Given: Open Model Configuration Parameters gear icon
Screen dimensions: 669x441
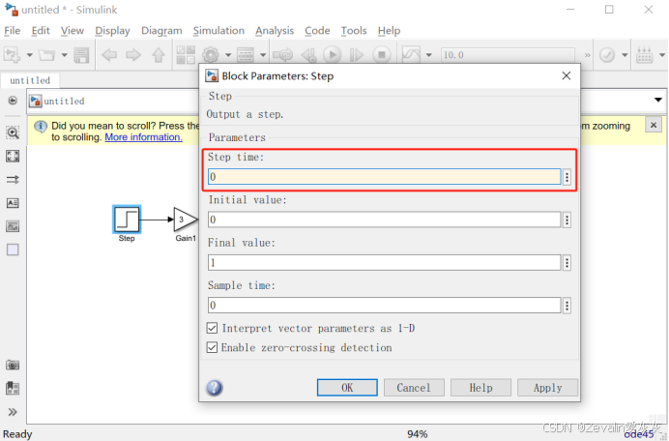Looking at the screenshot, I should [x=211, y=55].
